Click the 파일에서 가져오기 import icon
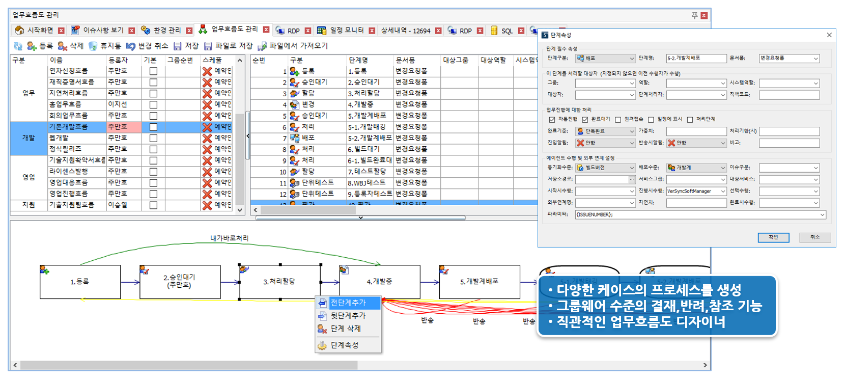 click(x=262, y=46)
